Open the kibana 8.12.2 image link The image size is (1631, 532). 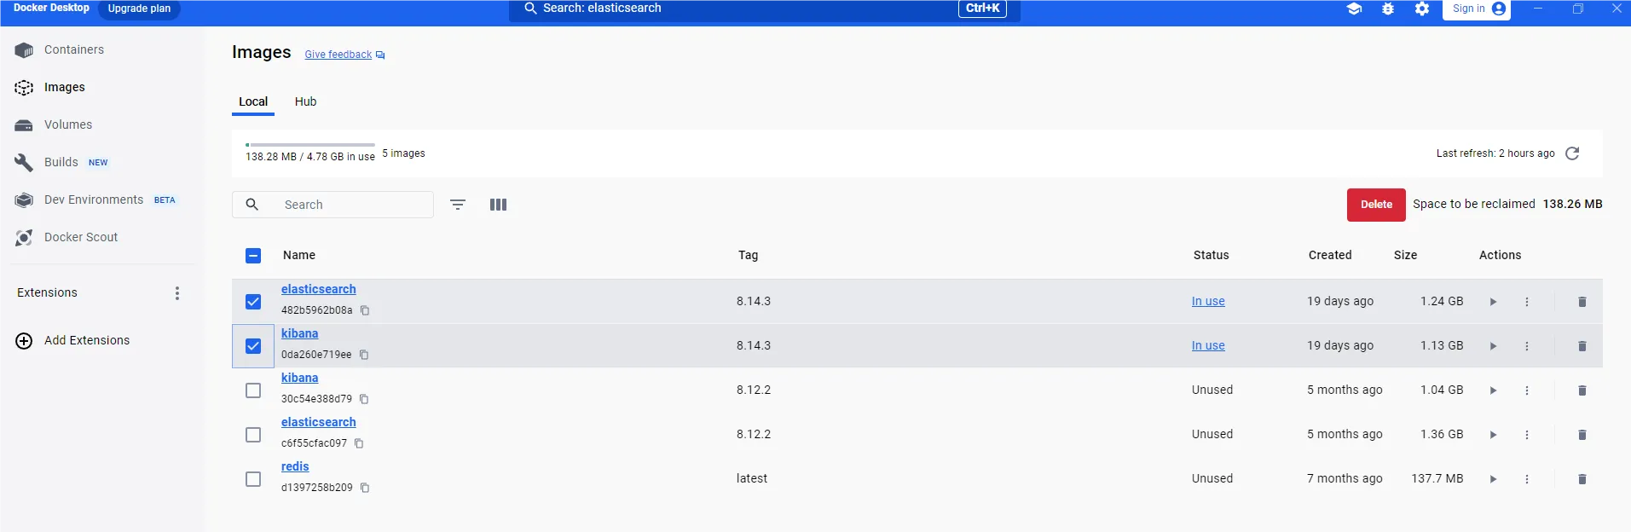(299, 378)
